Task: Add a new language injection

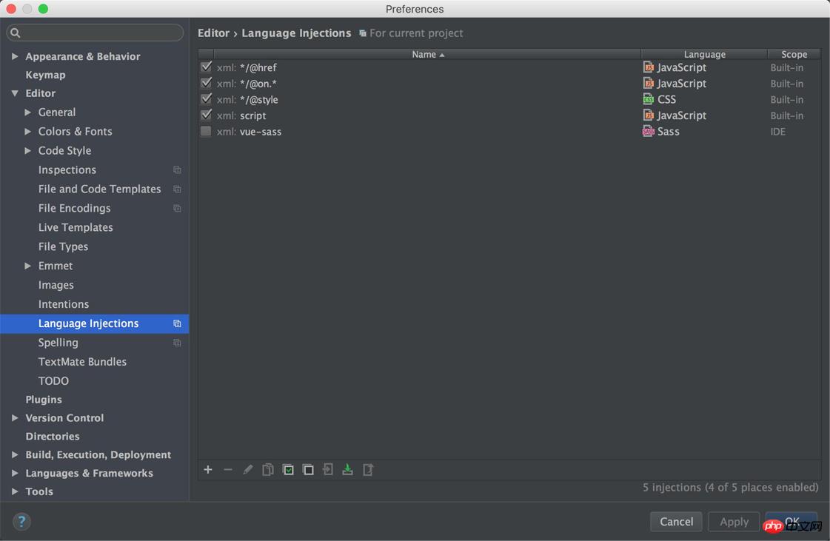Action: 208,469
